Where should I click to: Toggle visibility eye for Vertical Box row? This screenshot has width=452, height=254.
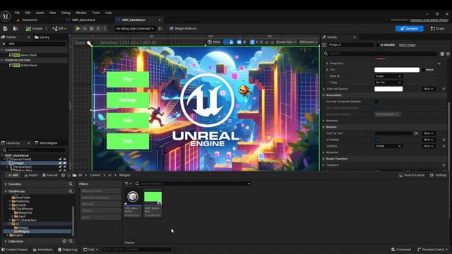64,167
